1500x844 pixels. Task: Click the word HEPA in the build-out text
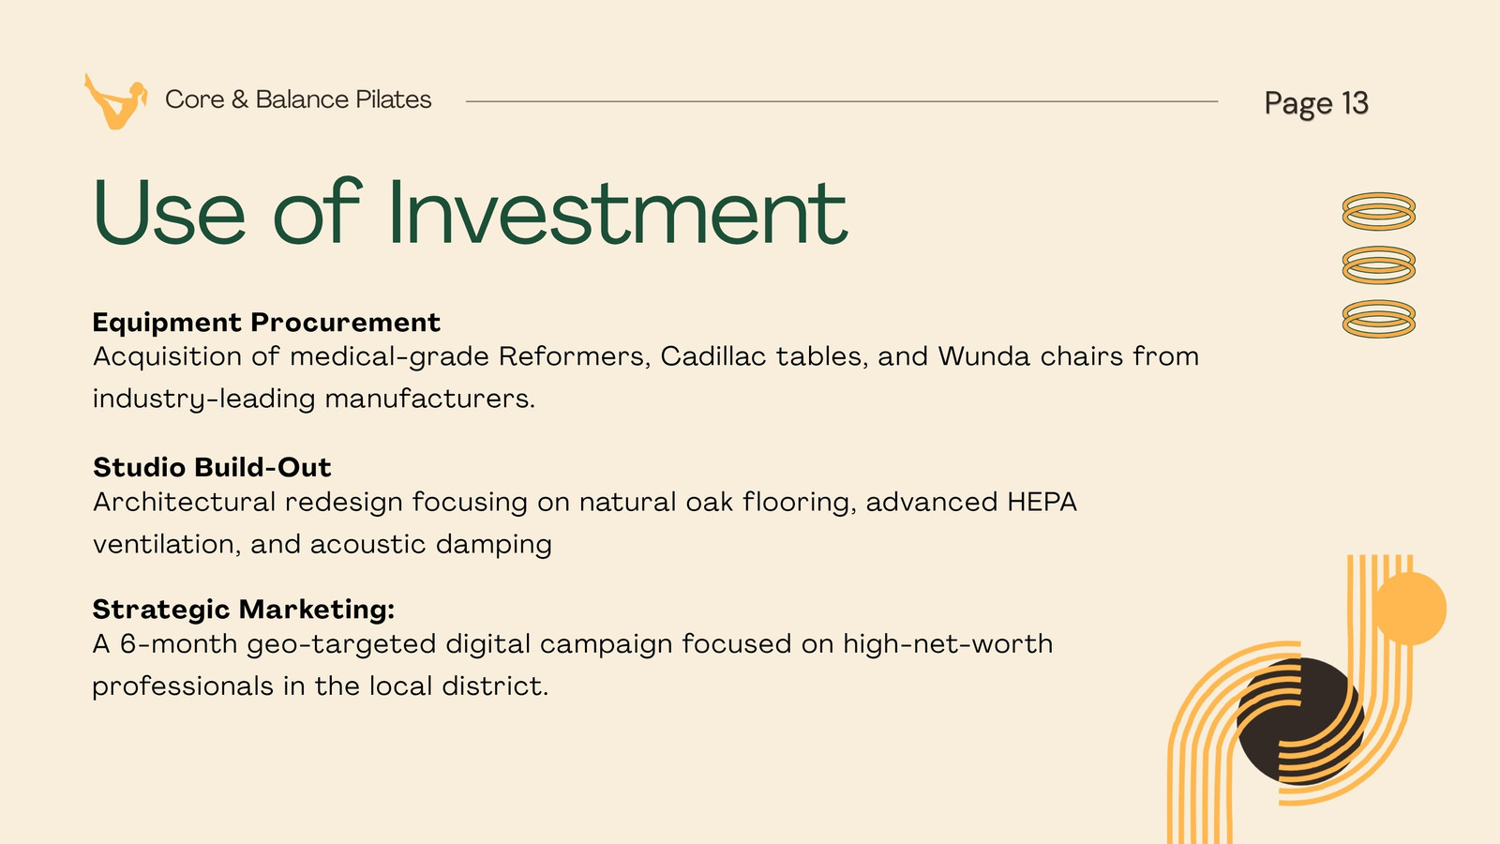(1042, 502)
